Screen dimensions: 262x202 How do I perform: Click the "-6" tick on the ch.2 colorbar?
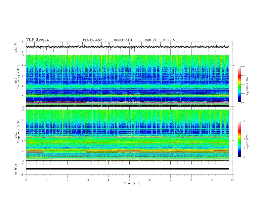point(244,148)
